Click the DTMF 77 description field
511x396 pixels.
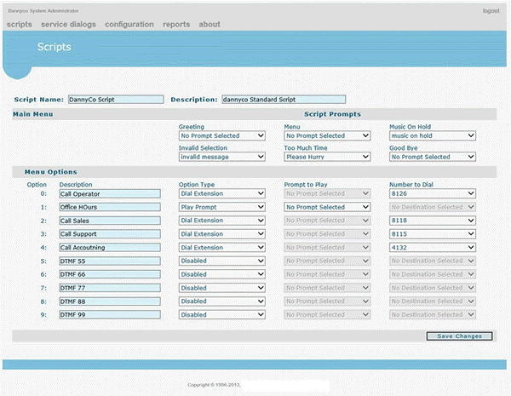[110, 288]
